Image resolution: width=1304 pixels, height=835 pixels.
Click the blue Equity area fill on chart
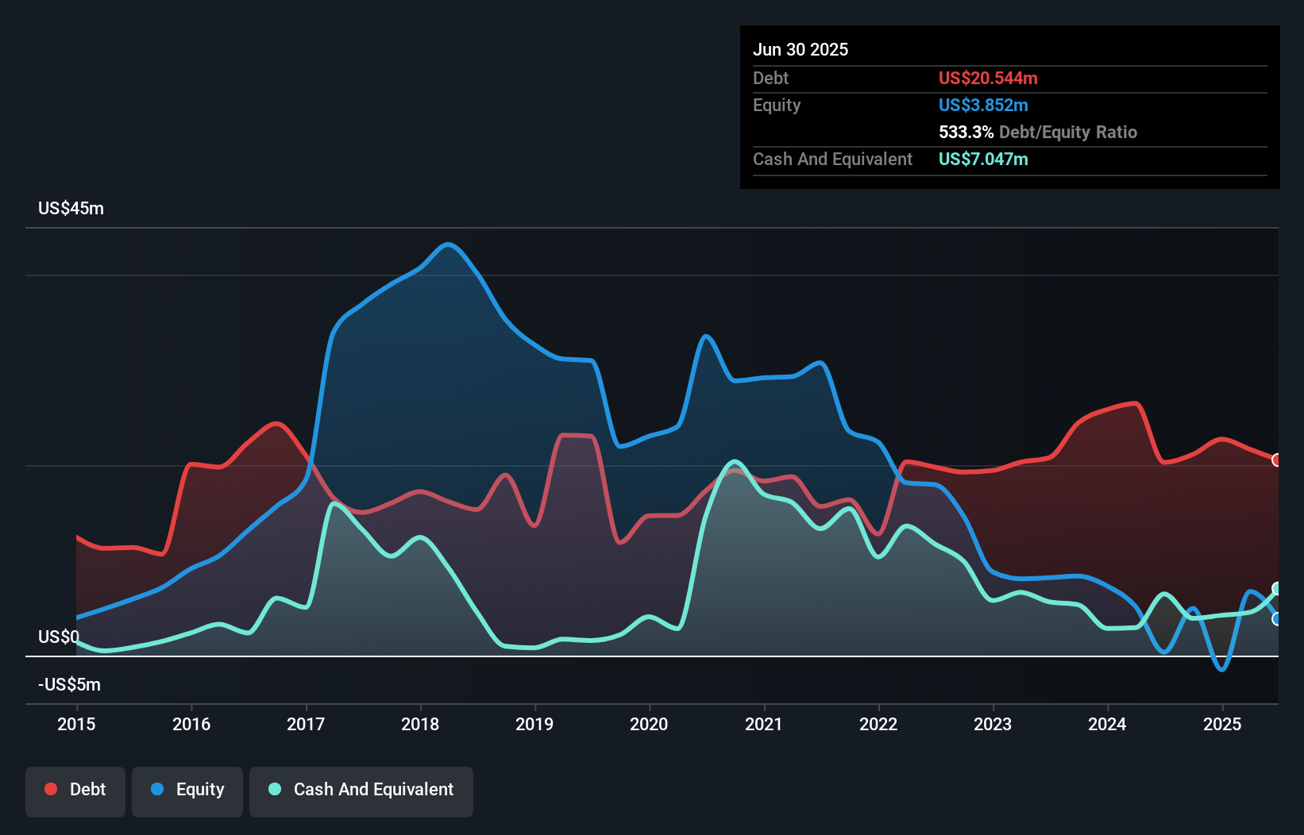pyautogui.click(x=437, y=357)
